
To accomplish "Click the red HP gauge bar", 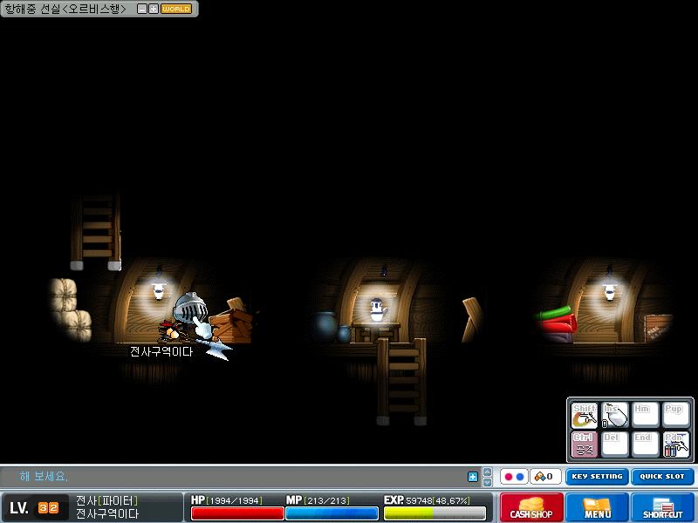I will click(x=237, y=513).
